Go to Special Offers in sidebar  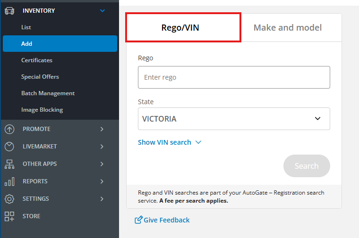(x=40, y=77)
